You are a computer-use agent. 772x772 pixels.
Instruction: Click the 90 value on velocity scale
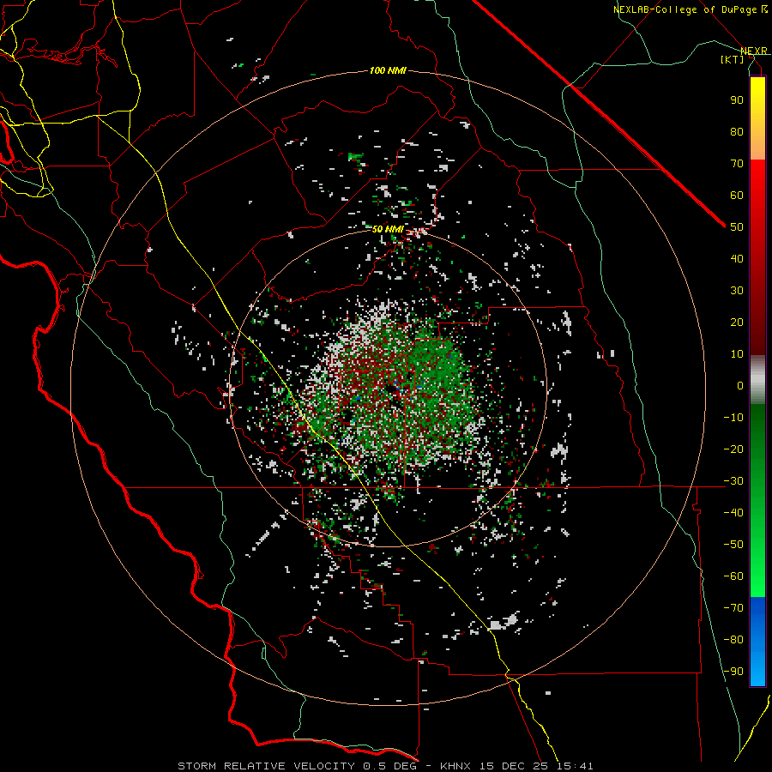737,100
